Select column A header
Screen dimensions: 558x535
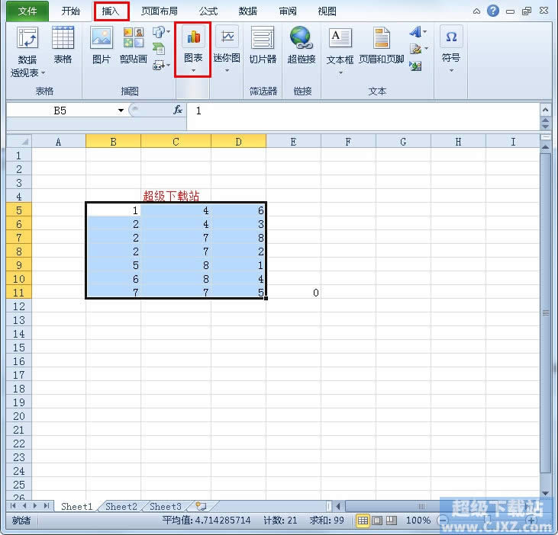click(58, 142)
